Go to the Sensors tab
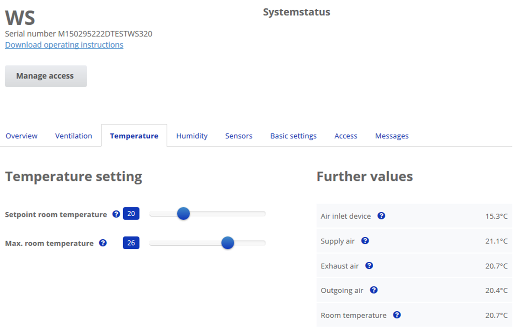This screenshot has width=515, height=335. [239, 136]
